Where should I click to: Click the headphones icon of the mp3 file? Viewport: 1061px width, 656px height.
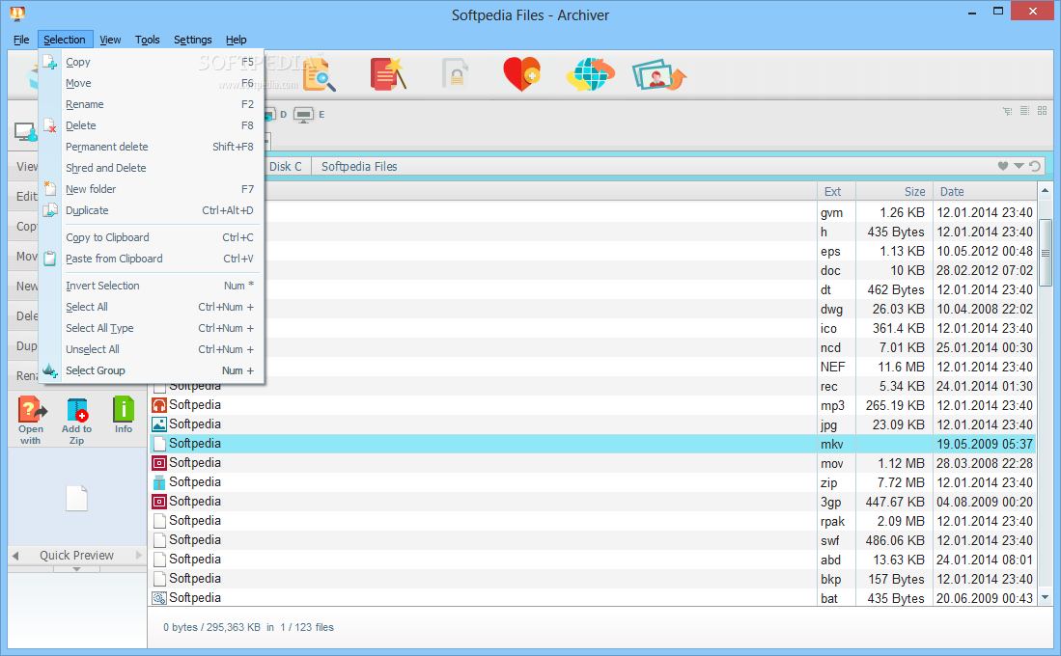click(x=159, y=405)
